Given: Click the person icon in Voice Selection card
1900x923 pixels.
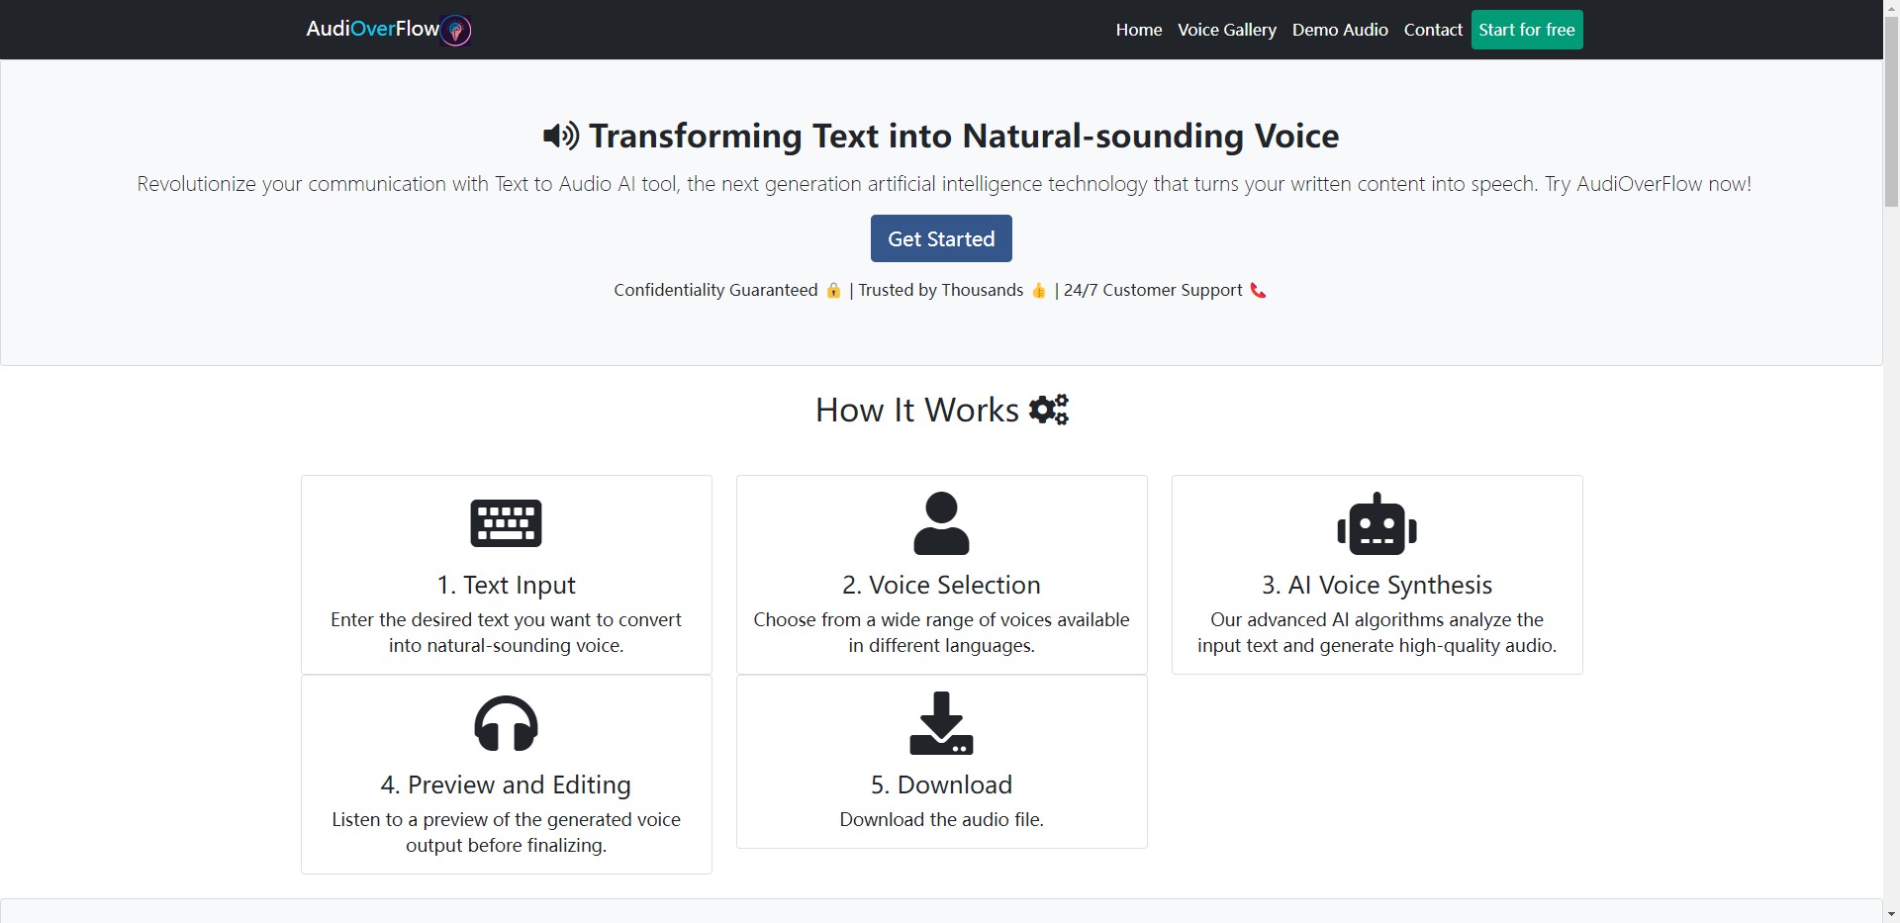Looking at the screenshot, I should 941,523.
